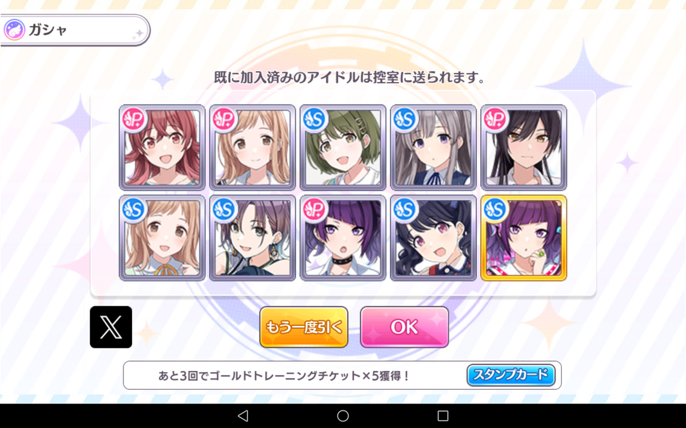Select the red-haired idol thumbnail
This screenshot has width=686, height=428.
[x=162, y=147]
